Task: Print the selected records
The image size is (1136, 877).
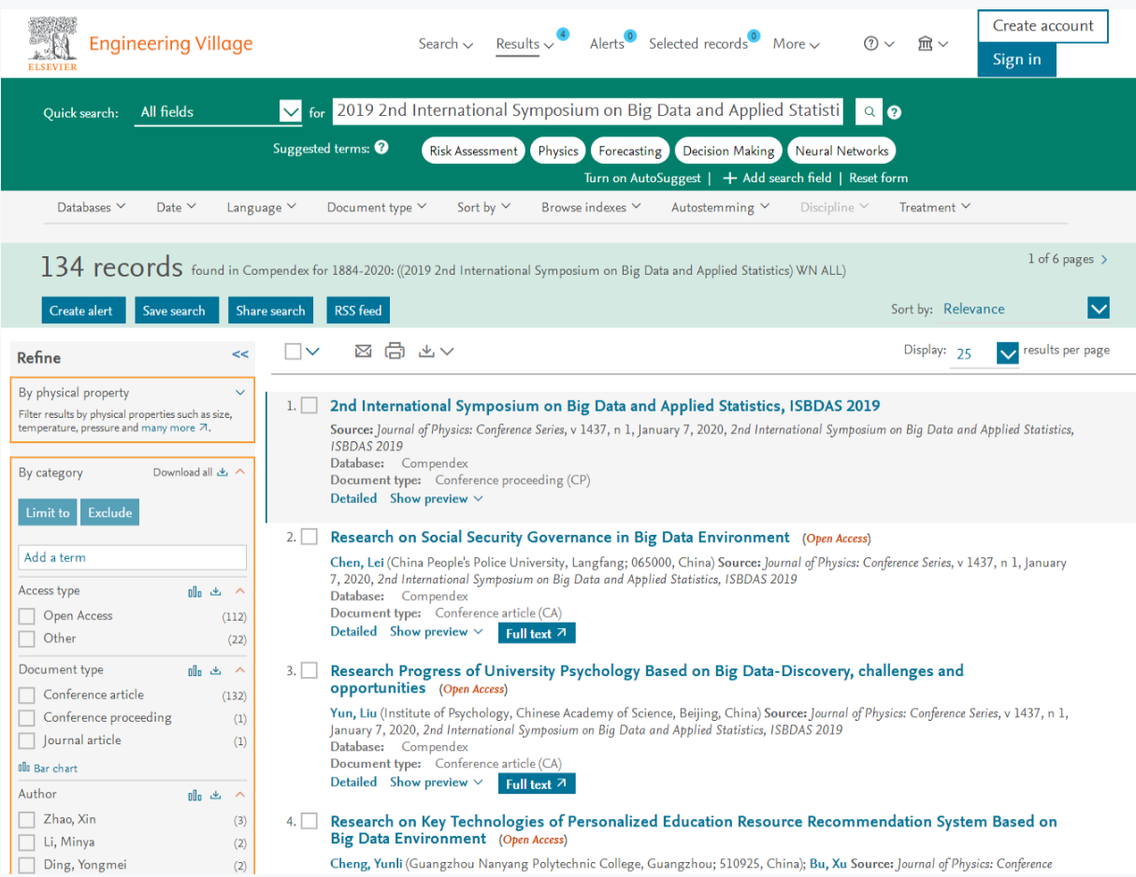Action: click(395, 351)
